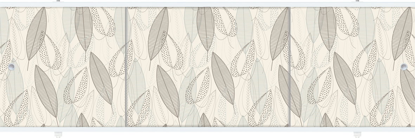Click the round handle on right panel
Image resolution: width=415 pixels, height=138 pixels.
[x=404, y=67]
